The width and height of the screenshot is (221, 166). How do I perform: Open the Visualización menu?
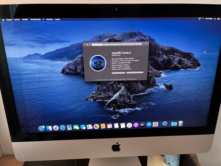35,20
